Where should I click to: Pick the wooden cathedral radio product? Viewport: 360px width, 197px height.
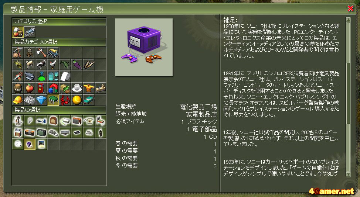pos(53,121)
